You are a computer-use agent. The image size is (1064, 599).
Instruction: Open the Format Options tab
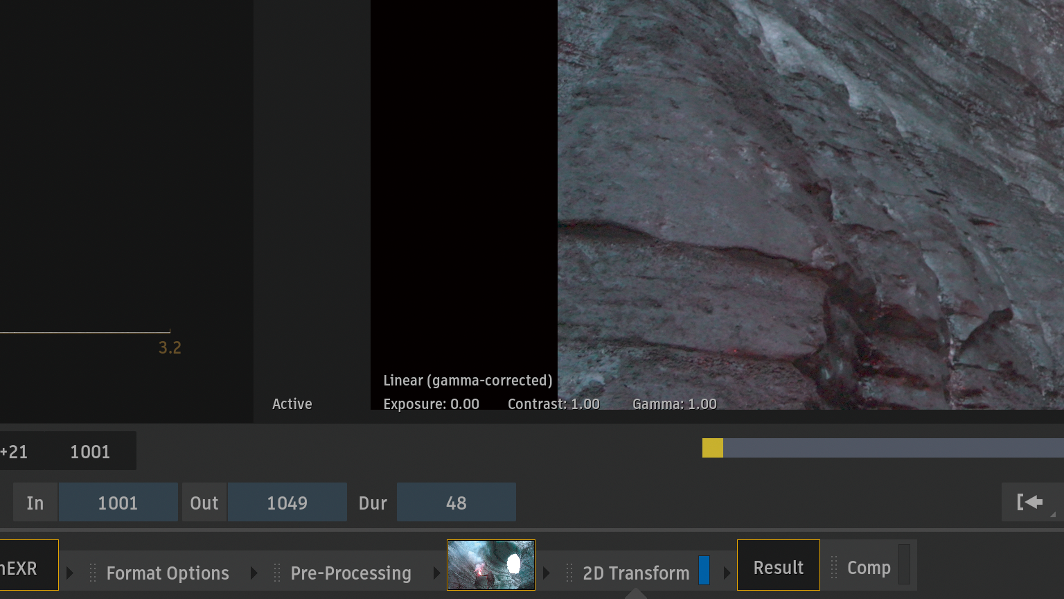click(x=168, y=573)
